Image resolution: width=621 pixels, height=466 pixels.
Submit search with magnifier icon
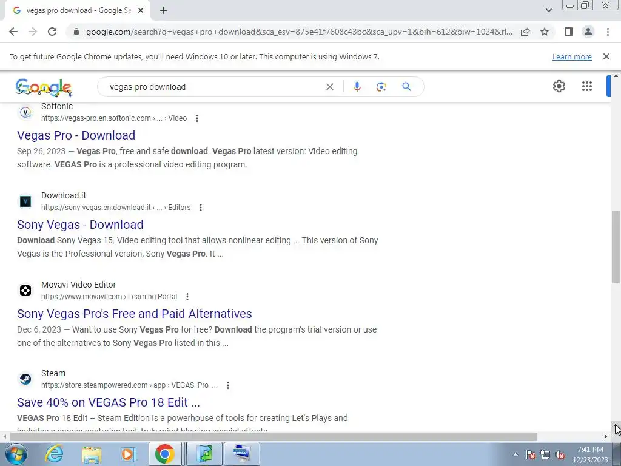[x=406, y=87]
